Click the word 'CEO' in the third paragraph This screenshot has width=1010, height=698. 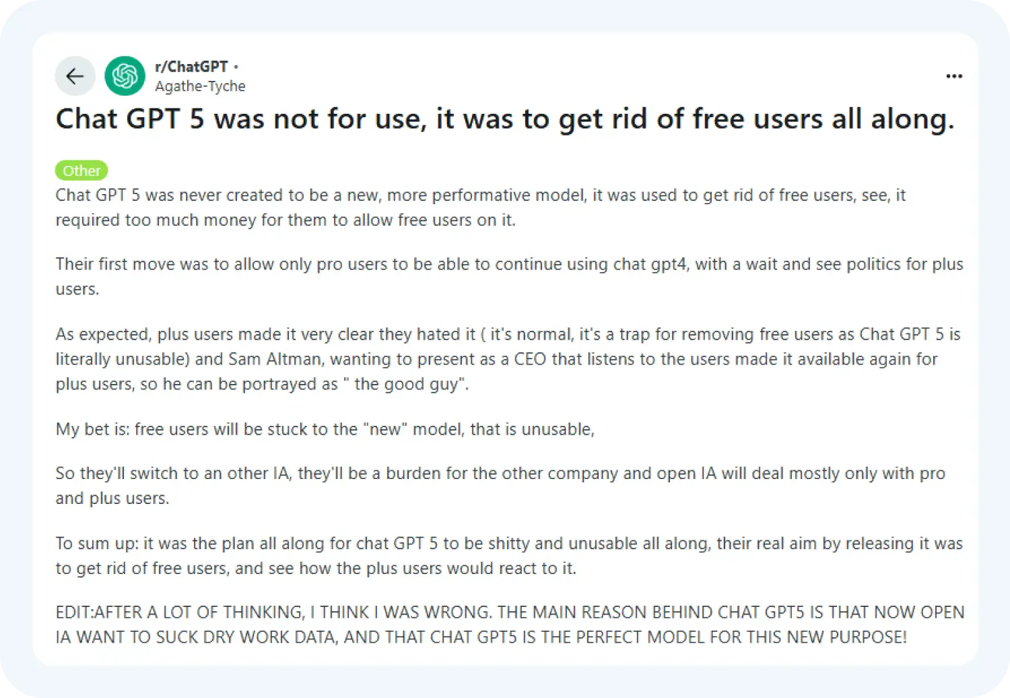[x=530, y=359]
